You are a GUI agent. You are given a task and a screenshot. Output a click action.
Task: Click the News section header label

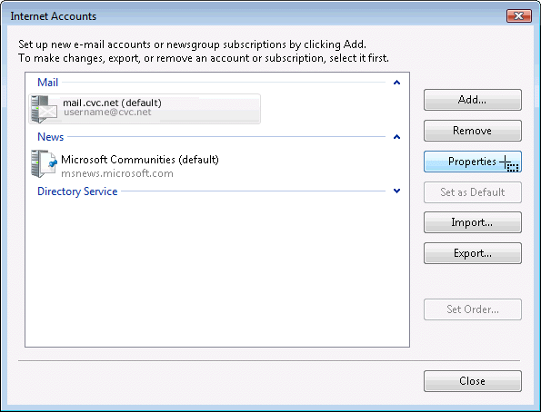tap(50, 137)
